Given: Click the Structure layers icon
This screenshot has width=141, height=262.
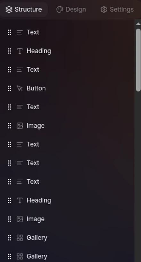Looking at the screenshot, I should pos(9,10).
